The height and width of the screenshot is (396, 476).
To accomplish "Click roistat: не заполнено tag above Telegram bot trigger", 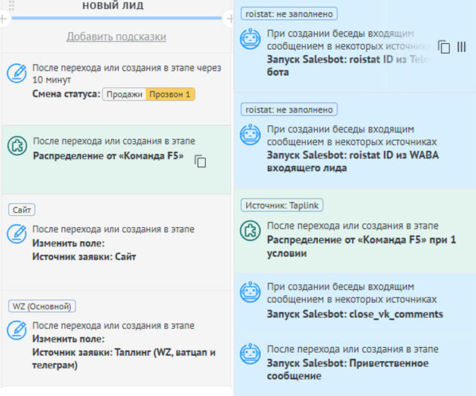I will [289, 14].
